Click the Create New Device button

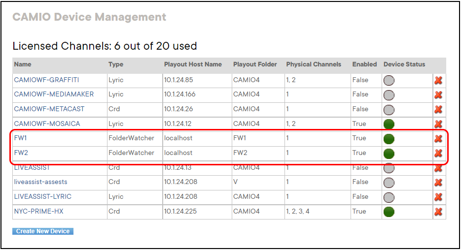[x=43, y=231]
